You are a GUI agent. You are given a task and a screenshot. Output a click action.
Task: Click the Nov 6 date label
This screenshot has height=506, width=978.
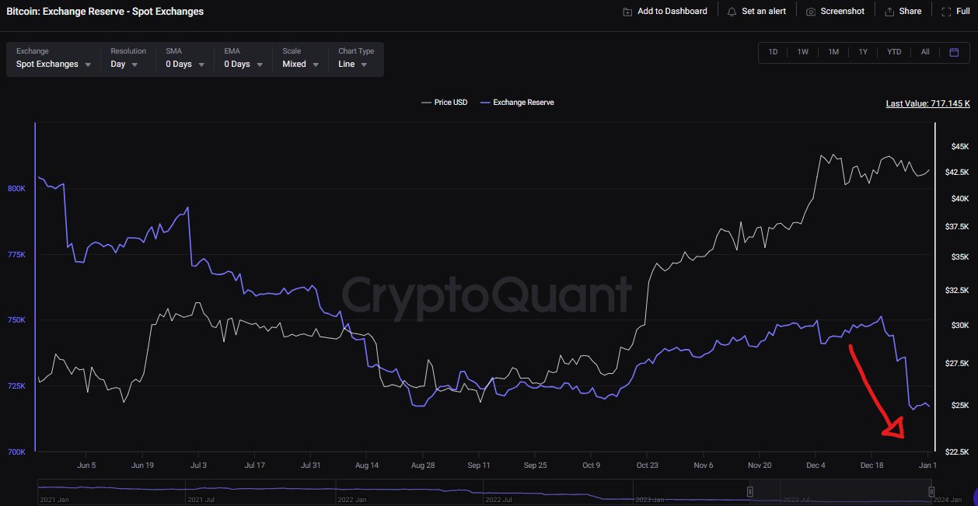click(703, 466)
